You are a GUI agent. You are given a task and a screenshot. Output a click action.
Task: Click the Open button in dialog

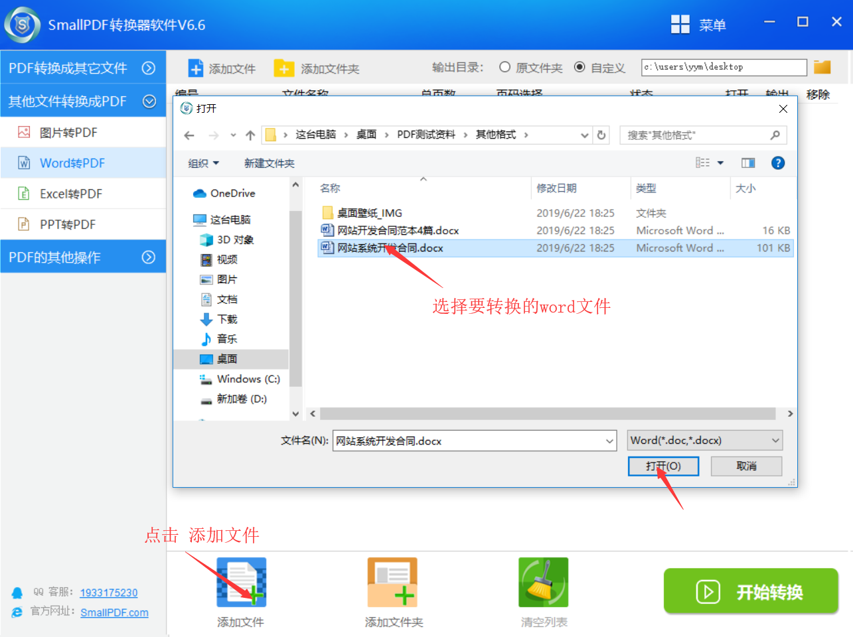(x=663, y=466)
